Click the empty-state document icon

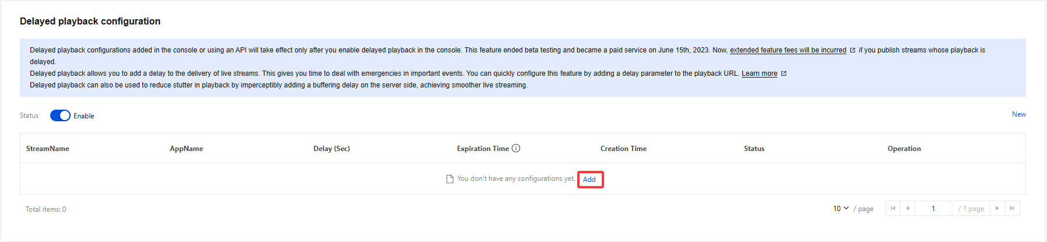click(449, 179)
